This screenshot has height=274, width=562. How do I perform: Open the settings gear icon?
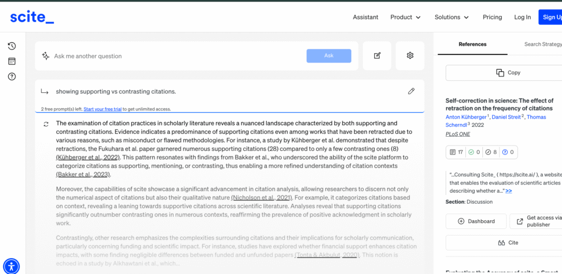pyautogui.click(x=410, y=55)
